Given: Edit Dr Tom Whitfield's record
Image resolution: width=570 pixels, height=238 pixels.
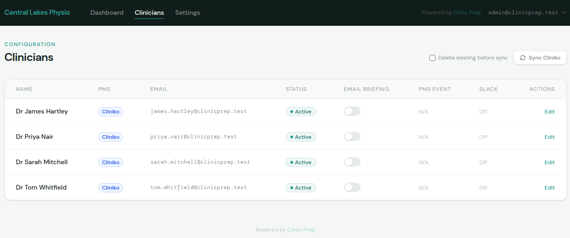Looking at the screenshot, I should coord(549,188).
